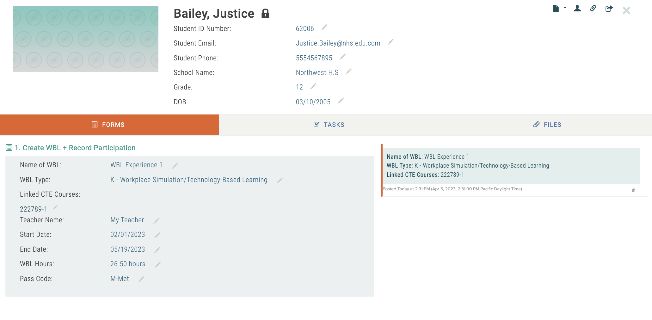Edit the End Date pencil icon
The width and height of the screenshot is (652, 320).
[x=157, y=250]
